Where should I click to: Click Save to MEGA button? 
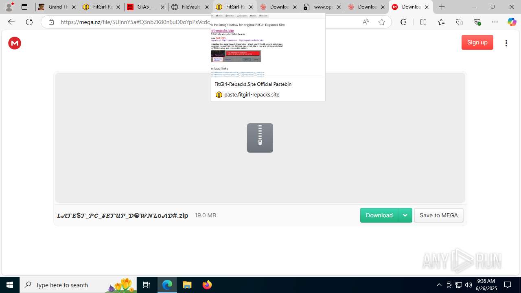438,215
